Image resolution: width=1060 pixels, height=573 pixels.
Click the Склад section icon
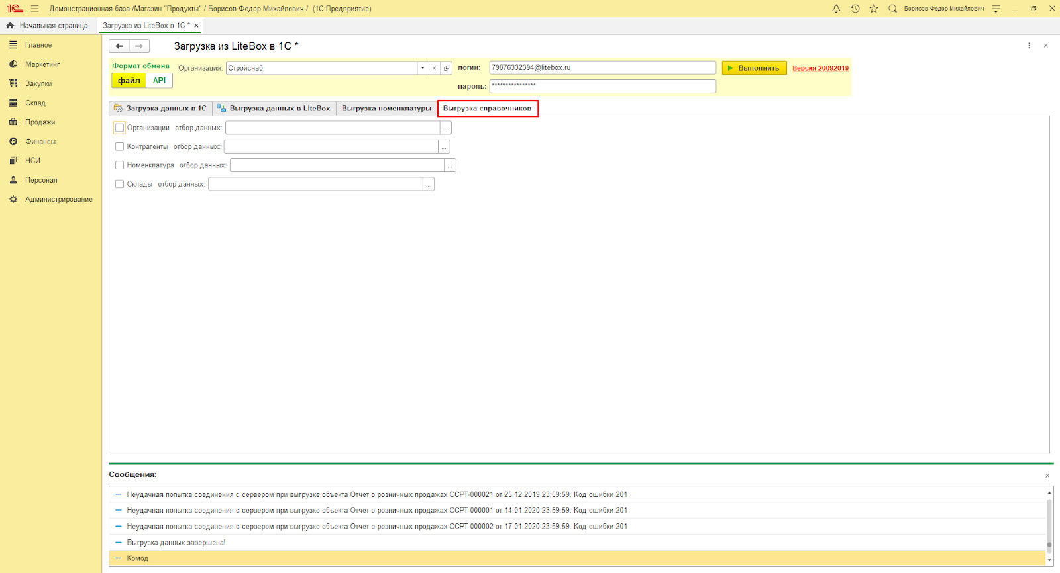point(13,103)
